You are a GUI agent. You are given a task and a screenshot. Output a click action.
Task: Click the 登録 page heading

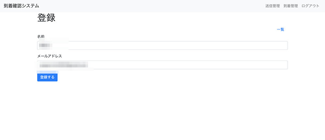tap(46, 18)
